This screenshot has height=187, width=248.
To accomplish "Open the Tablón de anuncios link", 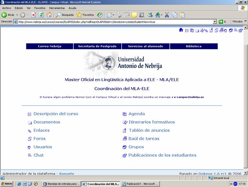I will click(x=149, y=130).
